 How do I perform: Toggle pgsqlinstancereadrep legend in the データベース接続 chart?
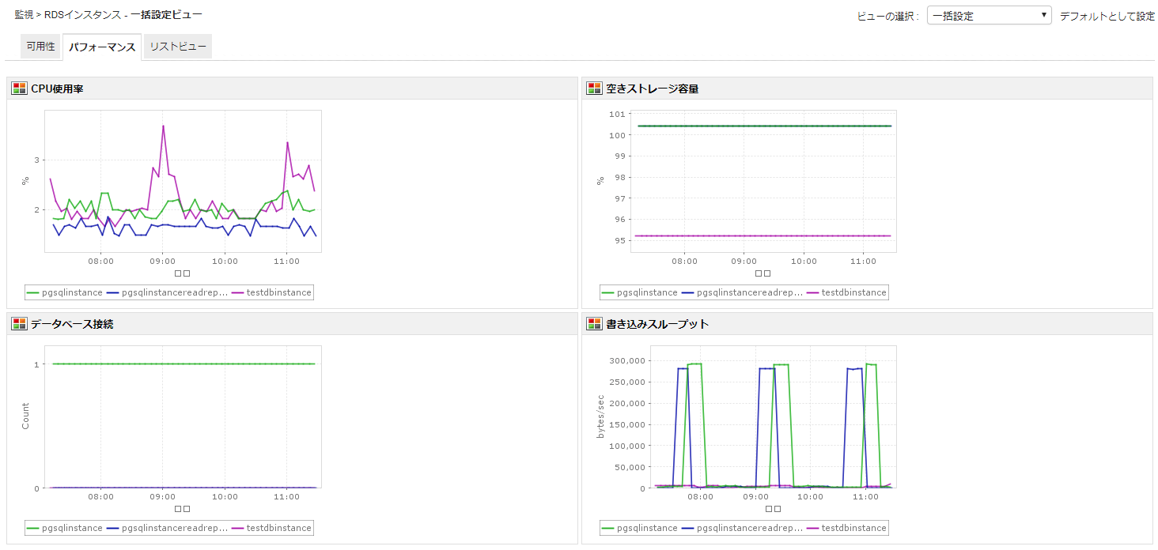pos(168,528)
